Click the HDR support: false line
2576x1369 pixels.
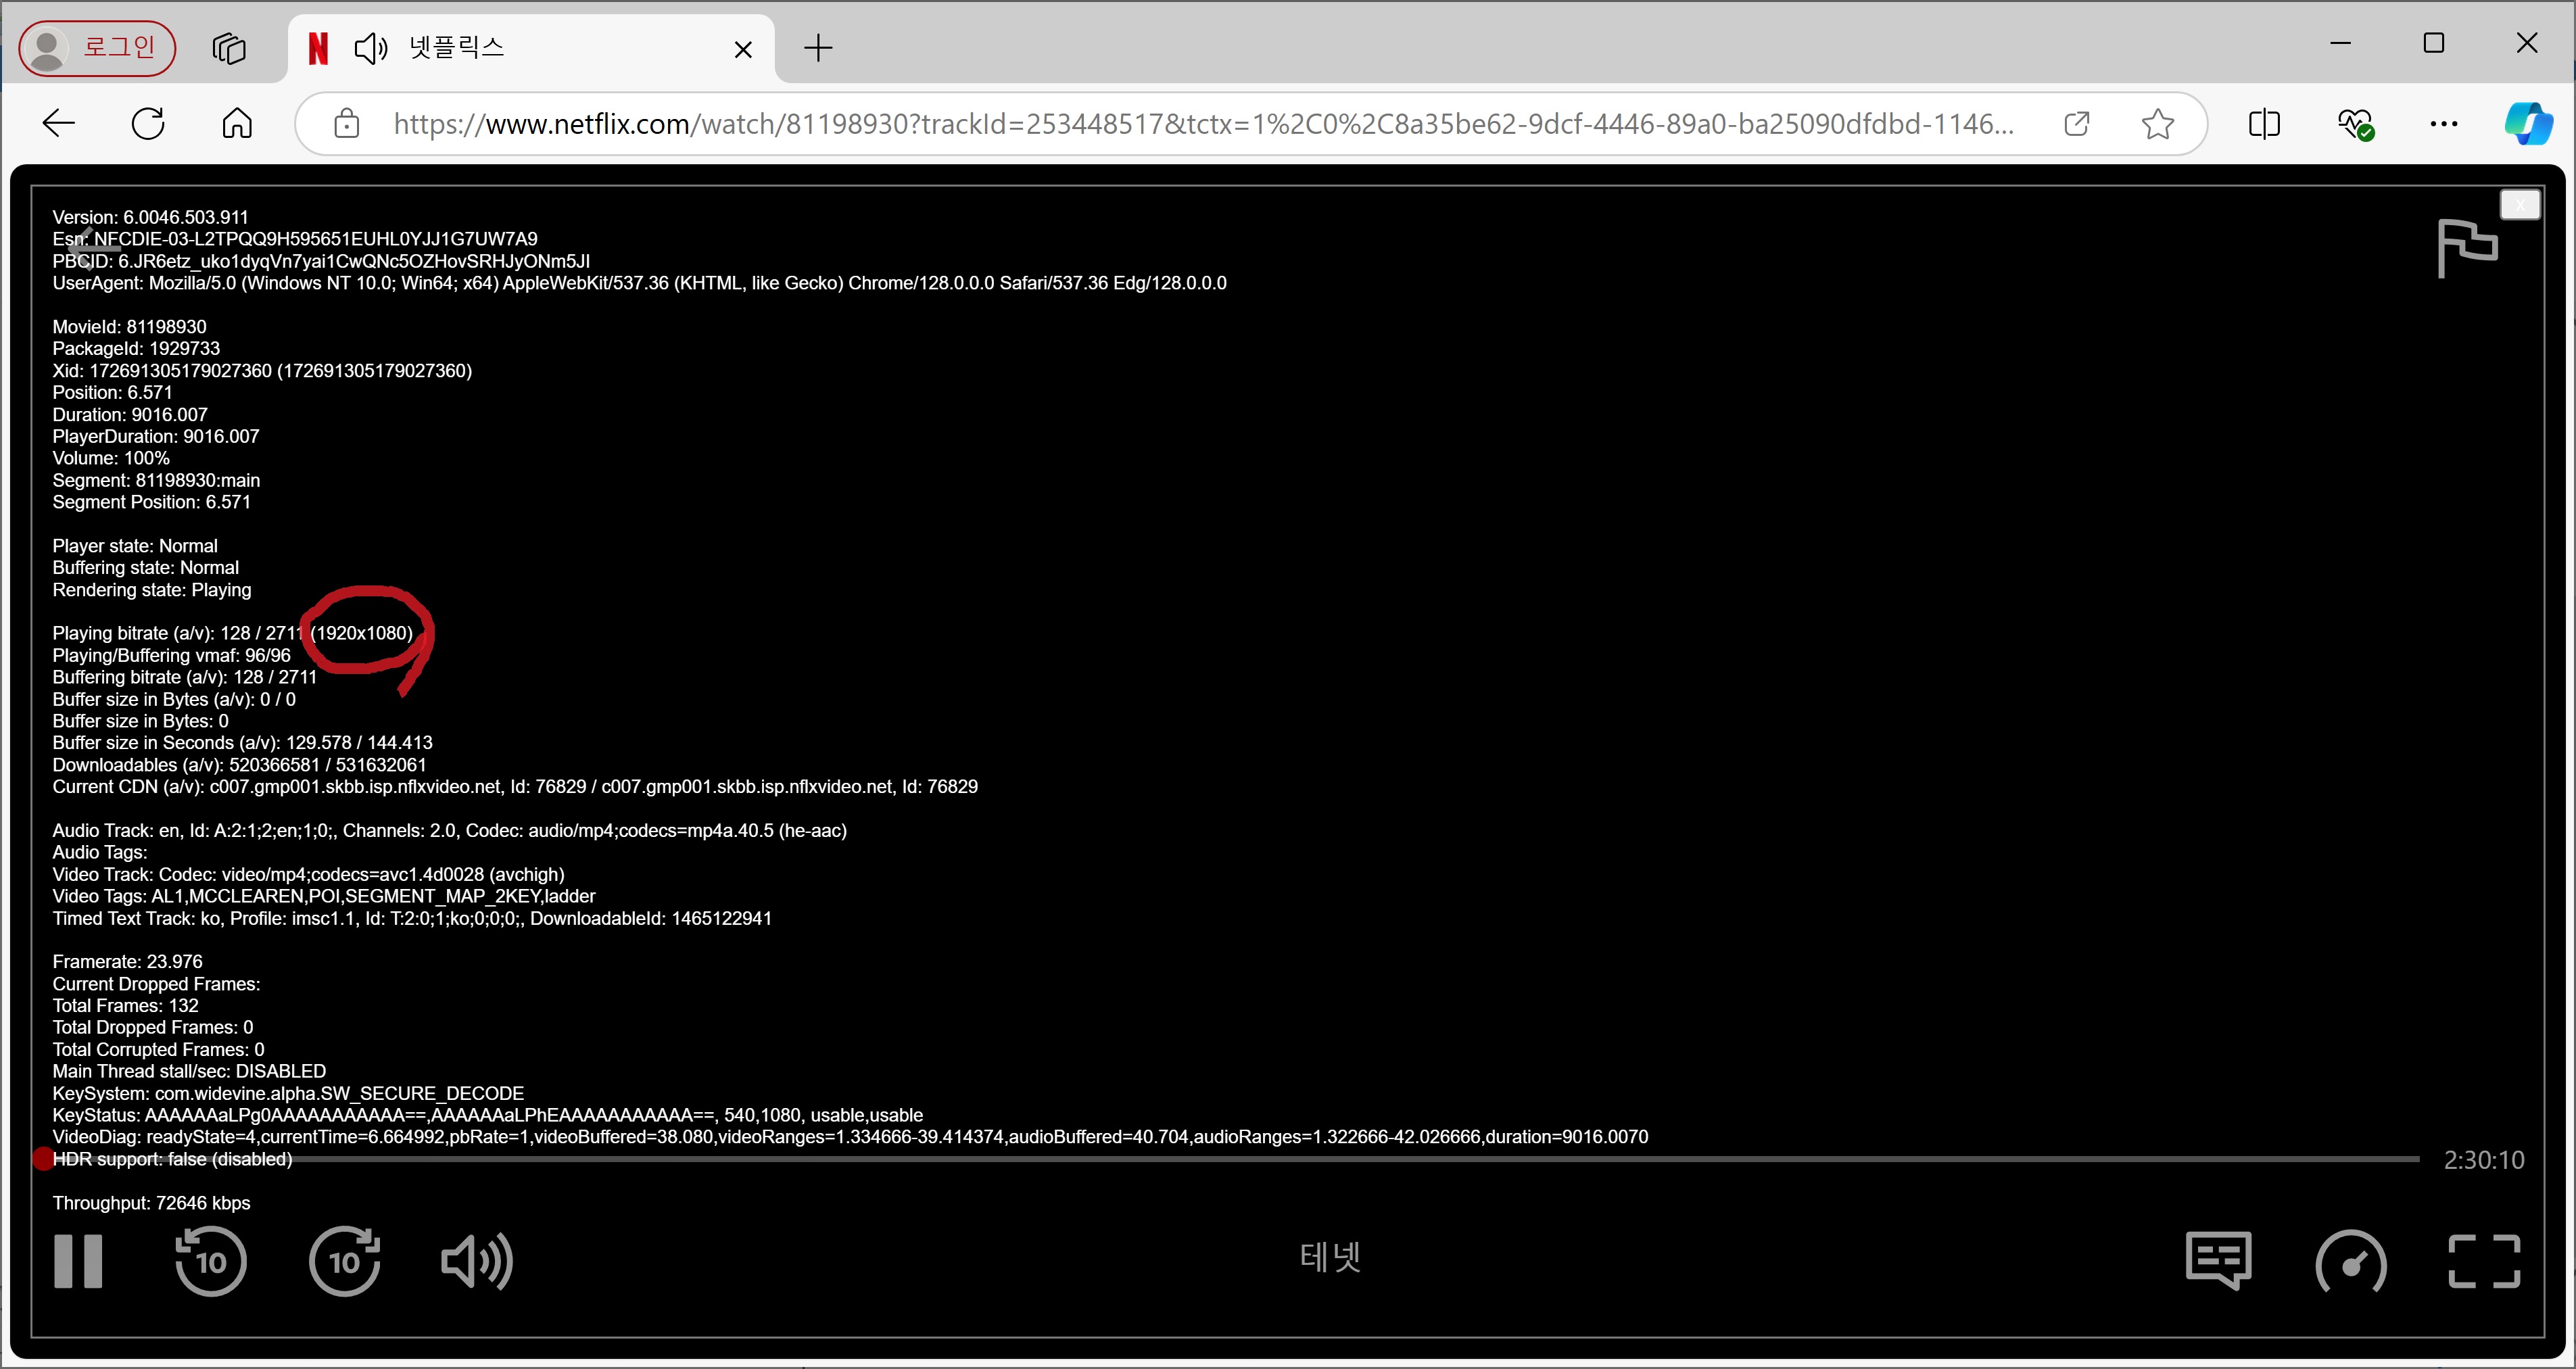tap(172, 1159)
